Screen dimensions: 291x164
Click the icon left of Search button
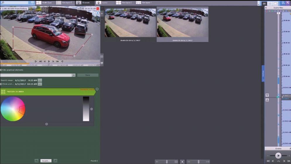(x=37, y=161)
